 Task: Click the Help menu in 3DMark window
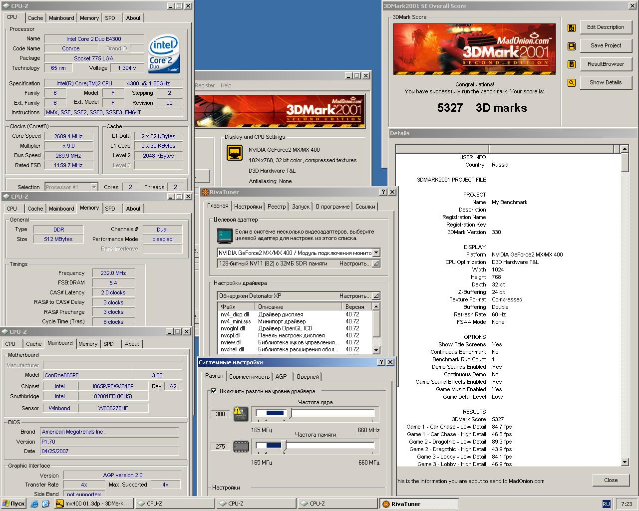226,85
